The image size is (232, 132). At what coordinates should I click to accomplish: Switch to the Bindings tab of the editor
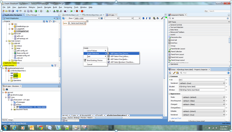click(x=77, y=118)
